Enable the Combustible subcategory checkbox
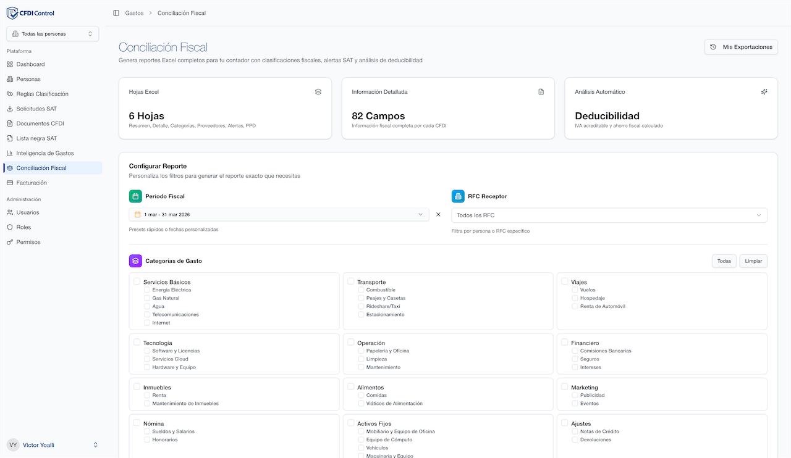Screen dimensions: 791x458 [x=361, y=289]
